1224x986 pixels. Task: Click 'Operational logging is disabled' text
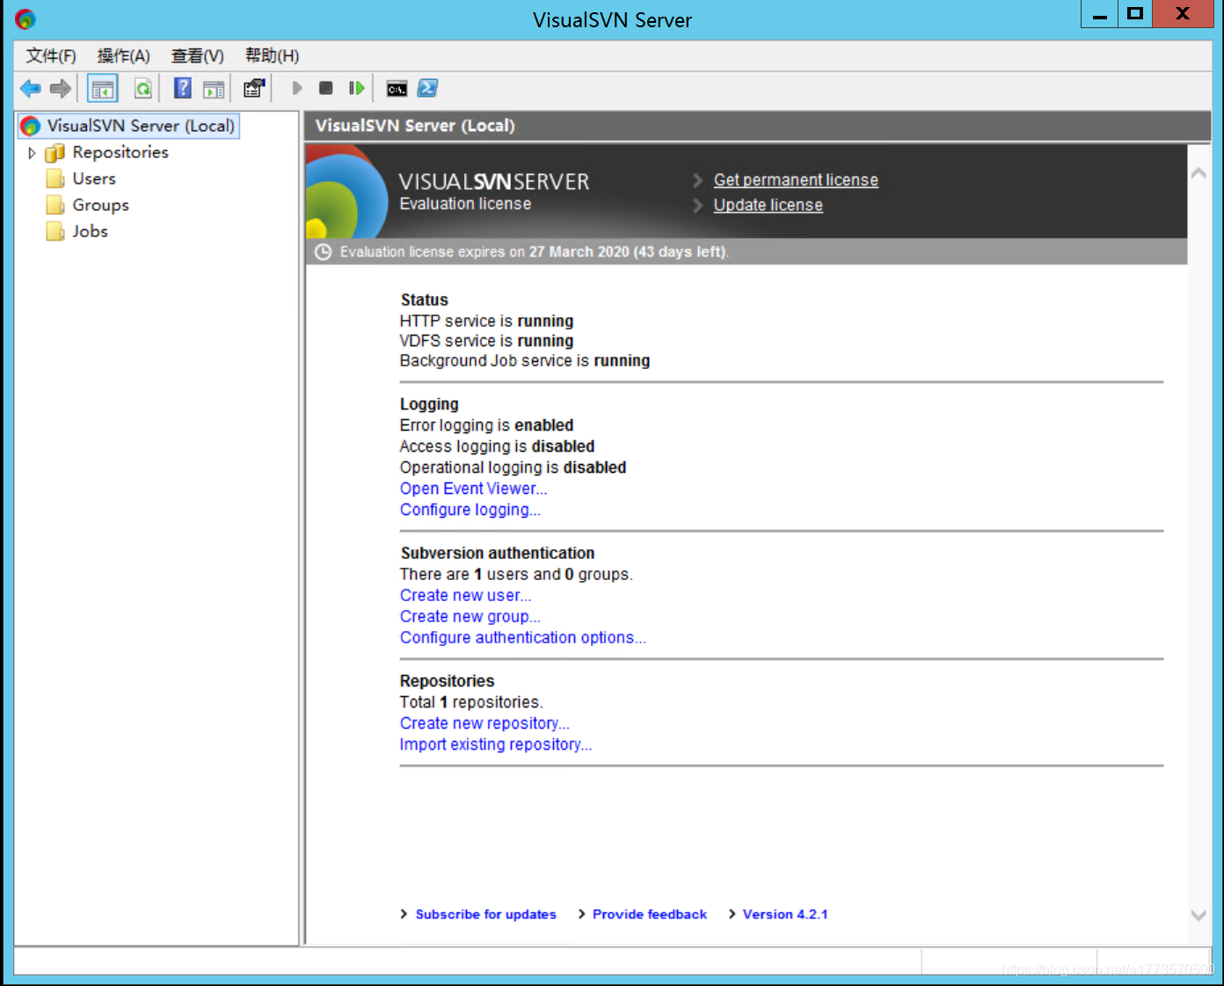[x=513, y=468]
